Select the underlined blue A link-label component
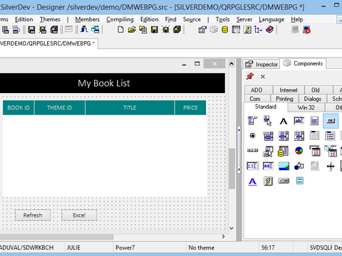Viewport: 342px width, 256px height. [252, 182]
